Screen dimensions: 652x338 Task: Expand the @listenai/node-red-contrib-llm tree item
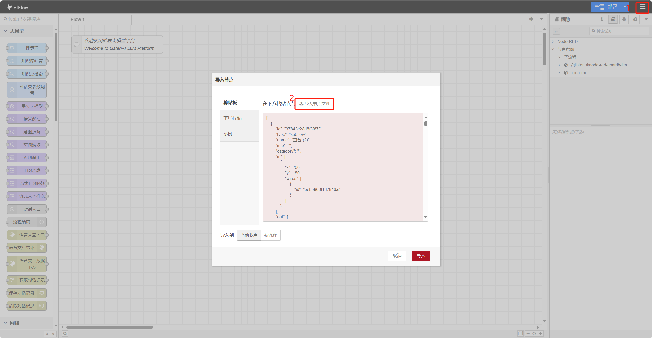[x=559, y=65]
